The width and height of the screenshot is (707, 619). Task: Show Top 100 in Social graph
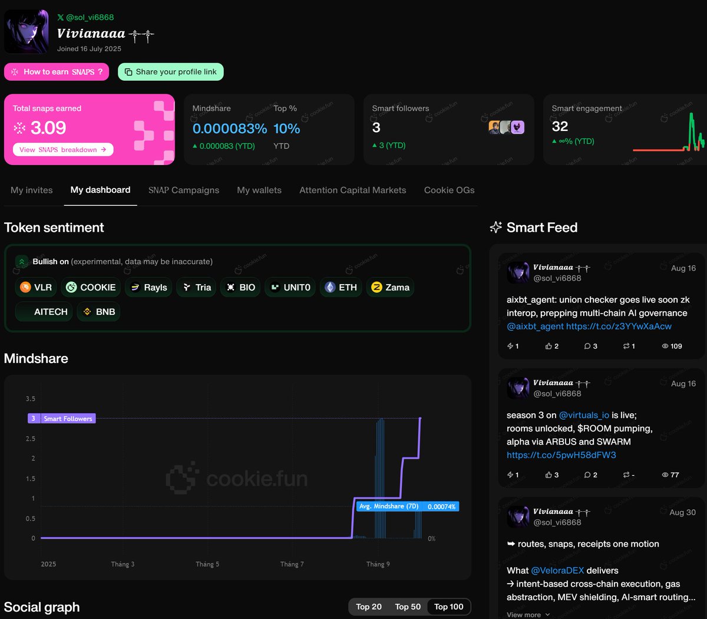tap(449, 607)
